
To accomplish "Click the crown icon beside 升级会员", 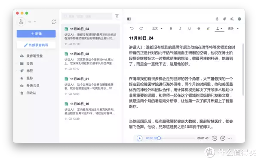I will point(22,86).
